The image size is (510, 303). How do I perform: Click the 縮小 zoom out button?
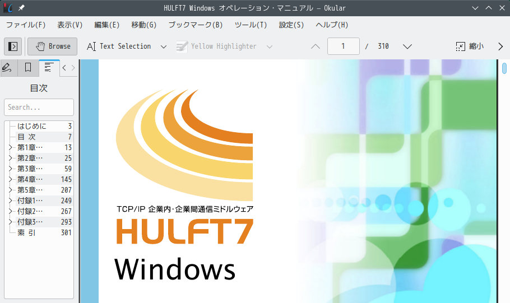pyautogui.click(x=470, y=46)
